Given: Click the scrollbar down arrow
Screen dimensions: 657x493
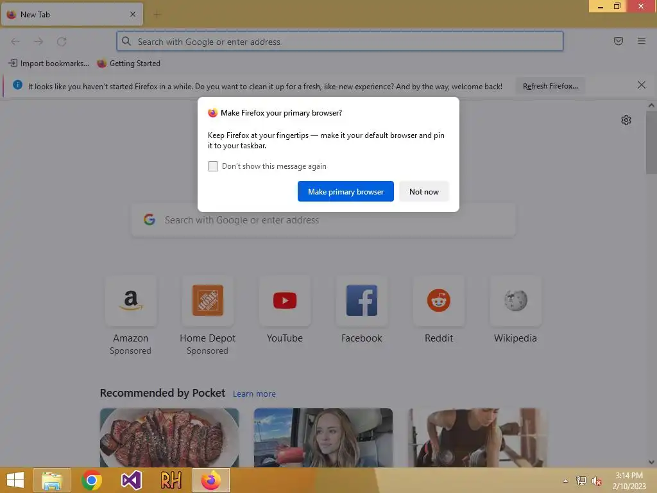Looking at the screenshot, I should tap(651, 462).
